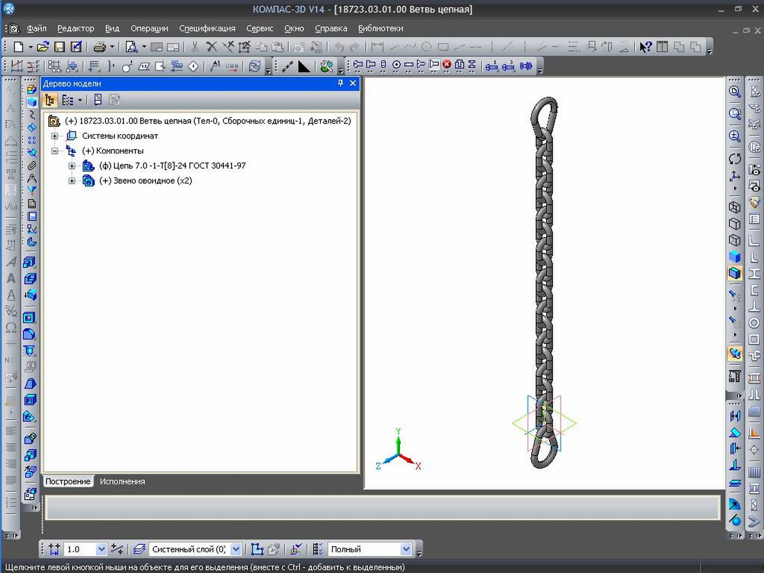Click the rebuild model refresh icon
This screenshot has width=764, height=573.
click(255, 66)
